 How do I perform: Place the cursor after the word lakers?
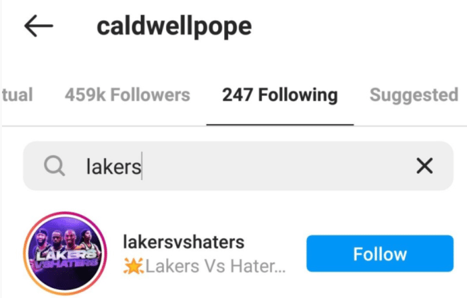(x=141, y=167)
